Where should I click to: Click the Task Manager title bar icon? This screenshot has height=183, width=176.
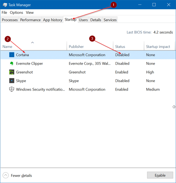coord(5,5)
